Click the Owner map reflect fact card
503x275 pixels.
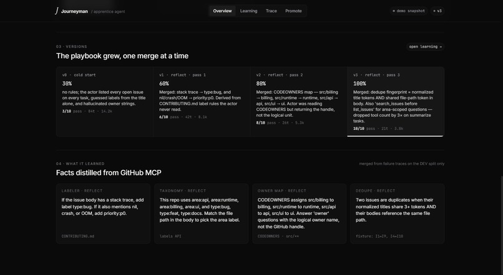(300, 214)
